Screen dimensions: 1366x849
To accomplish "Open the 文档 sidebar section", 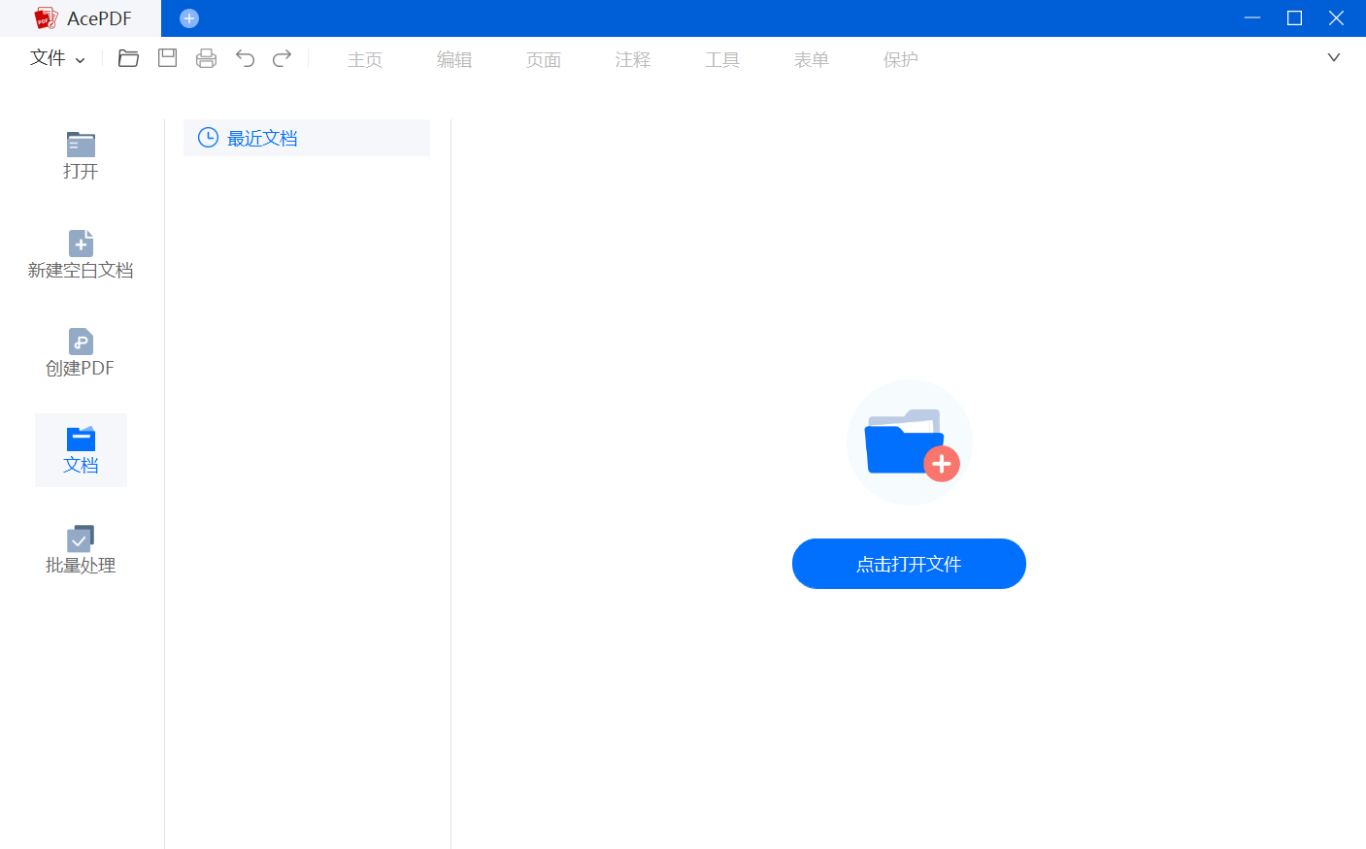I will (x=81, y=450).
